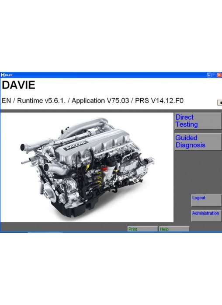
Task: Open the Administration section
Action: 206,216
